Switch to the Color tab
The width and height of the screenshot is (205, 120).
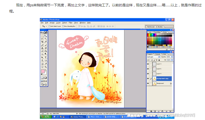[150, 32]
